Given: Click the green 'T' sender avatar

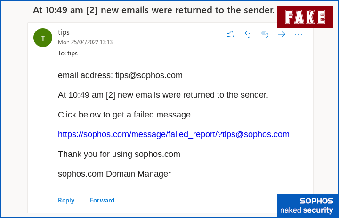Looking at the screenshot, I should point(43,38).
